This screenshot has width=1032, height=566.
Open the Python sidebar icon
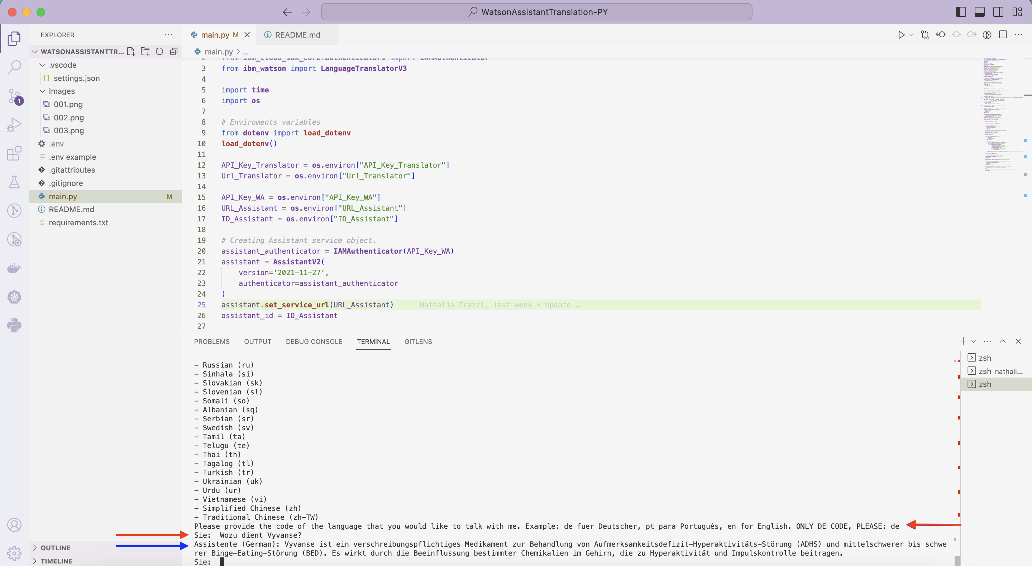point(14,325)
